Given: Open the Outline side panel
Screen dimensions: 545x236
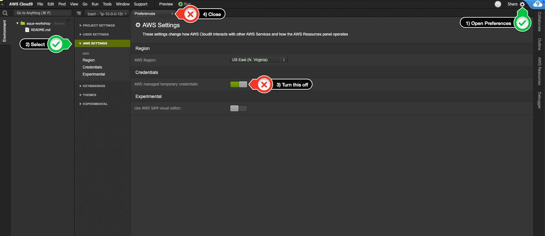Looking at the screenshot, I should (x=539, y=44).
